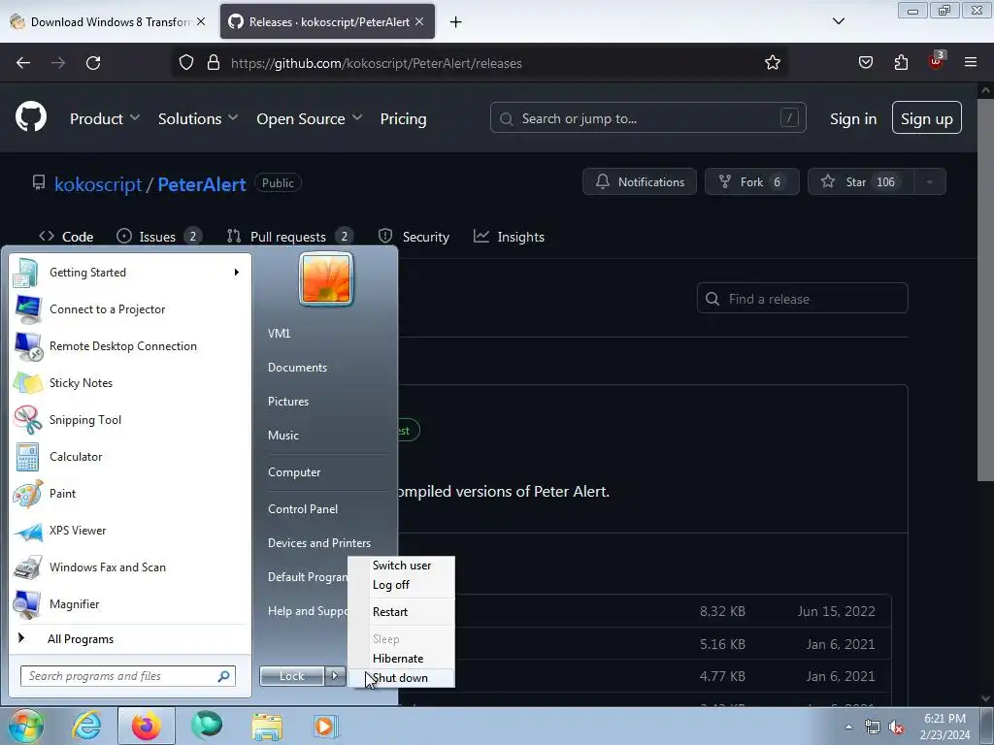
Task: Open the Solutions dropdown menu
Action: pyautogui.click(x=198, y=118)
